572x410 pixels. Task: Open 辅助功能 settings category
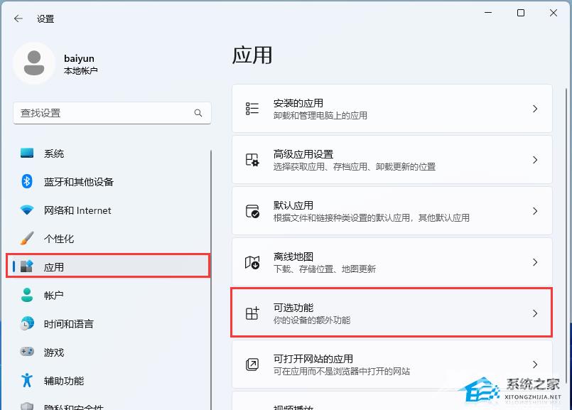108,380
